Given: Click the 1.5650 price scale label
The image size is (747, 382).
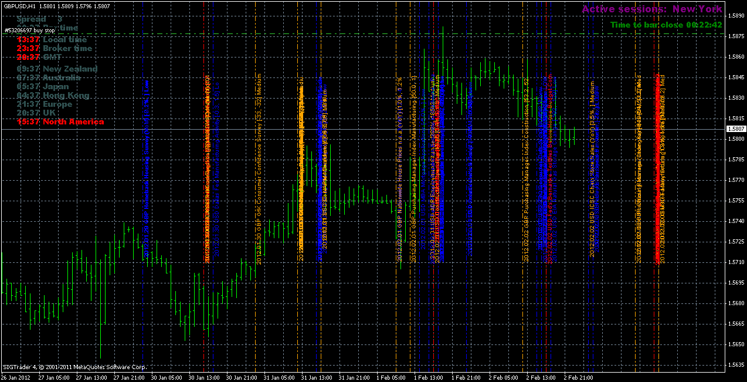Looking at the screenshot, I should pyautogui.click(x=736, y=344).
